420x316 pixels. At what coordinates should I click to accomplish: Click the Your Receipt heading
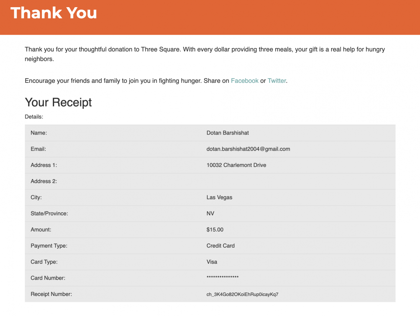tap(58, 102)
